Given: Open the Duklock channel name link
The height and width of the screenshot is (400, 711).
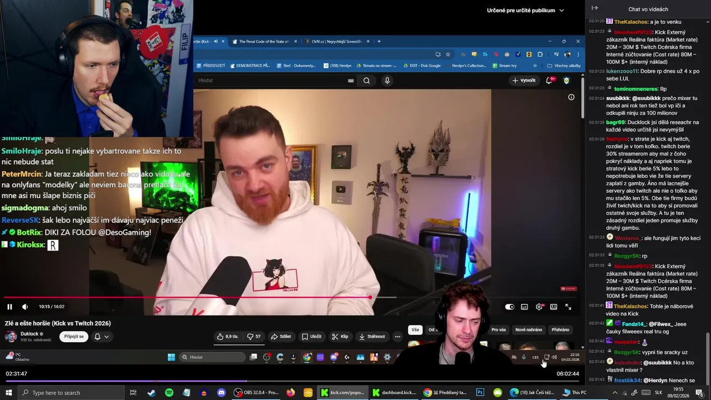Looking at the screenshot, I should coord(29,334).
